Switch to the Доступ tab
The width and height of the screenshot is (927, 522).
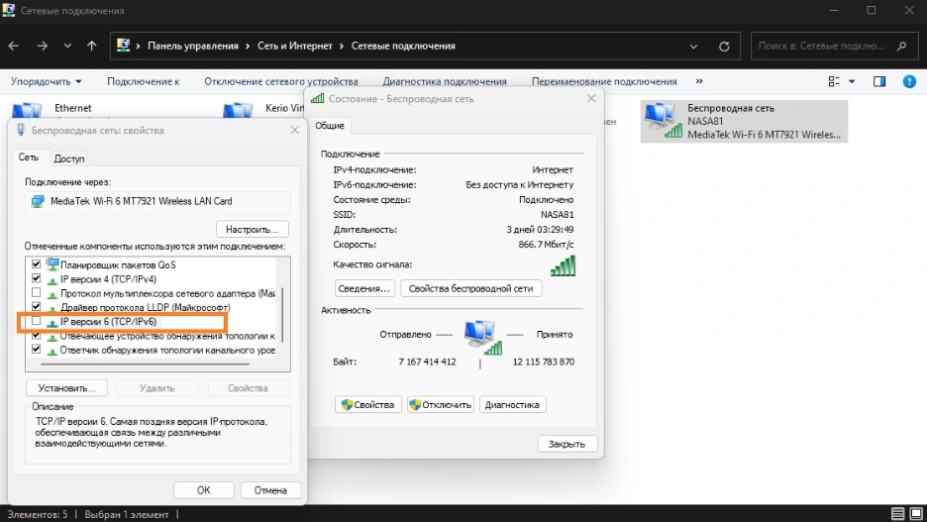coord(69,158)
